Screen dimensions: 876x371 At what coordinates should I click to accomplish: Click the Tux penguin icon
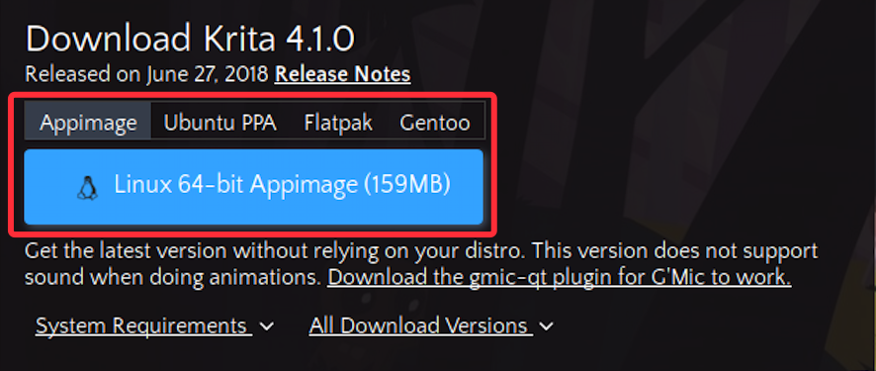coord(87,188)
